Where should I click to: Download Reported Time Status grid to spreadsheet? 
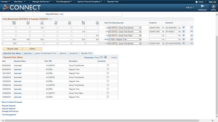click(x=106, y=57)
